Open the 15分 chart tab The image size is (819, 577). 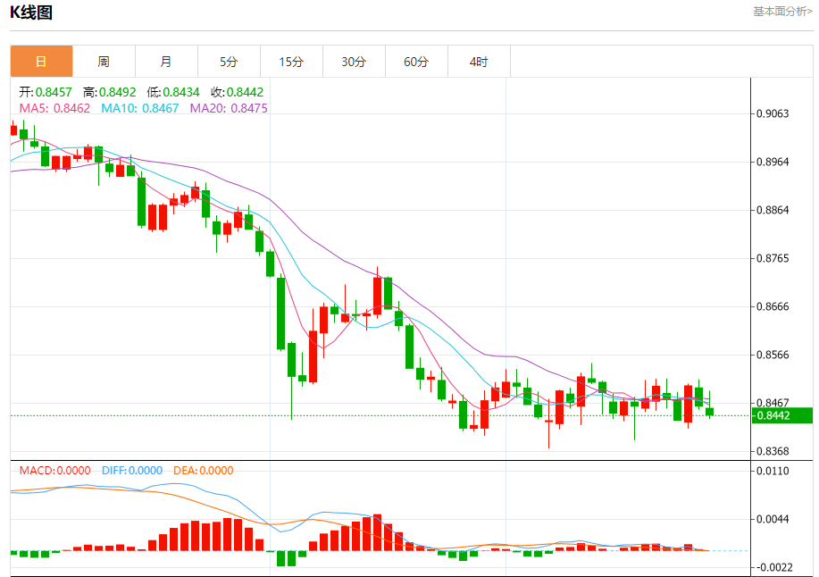(291, 62)
